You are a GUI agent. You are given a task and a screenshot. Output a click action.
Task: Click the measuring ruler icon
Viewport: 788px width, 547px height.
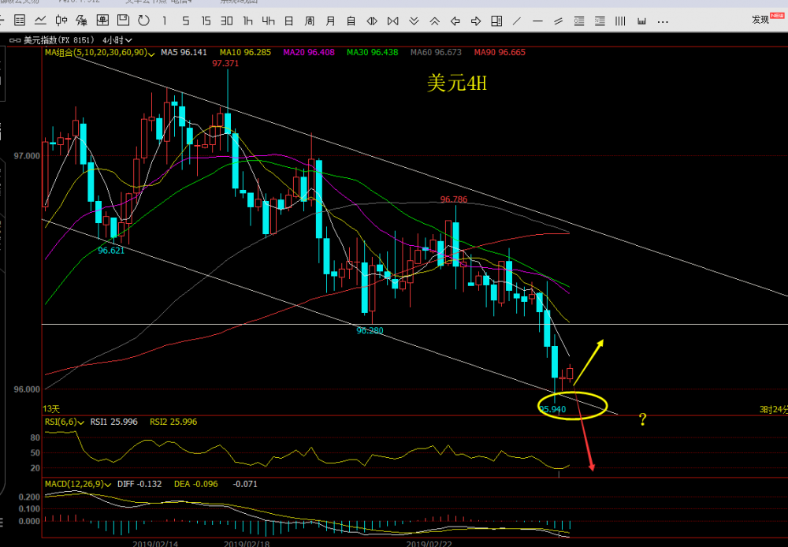click(641, 21)
